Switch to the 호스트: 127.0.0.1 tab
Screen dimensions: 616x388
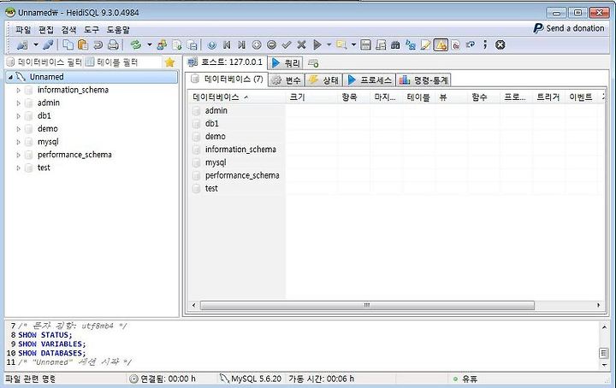click(225, 62)
